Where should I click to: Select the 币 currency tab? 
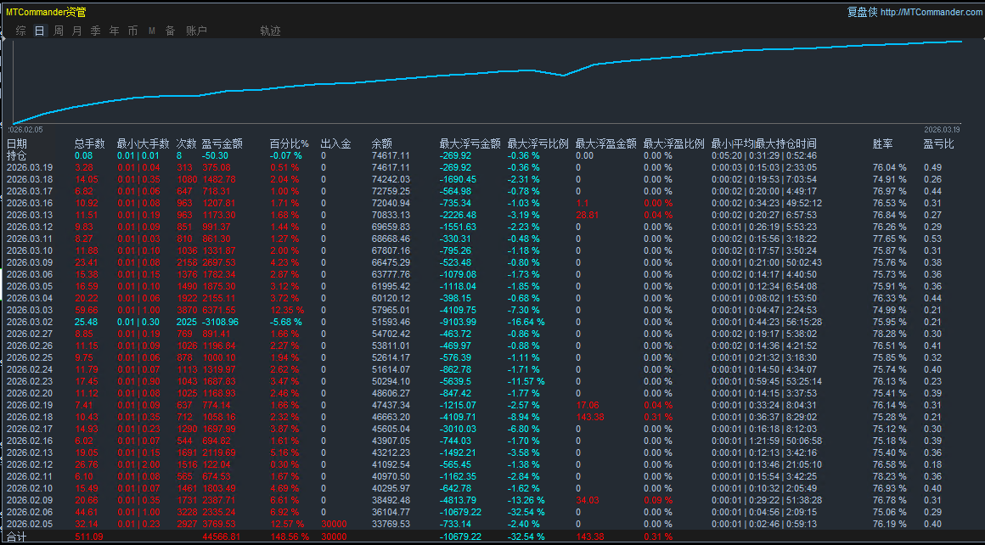tap(132, 31)
